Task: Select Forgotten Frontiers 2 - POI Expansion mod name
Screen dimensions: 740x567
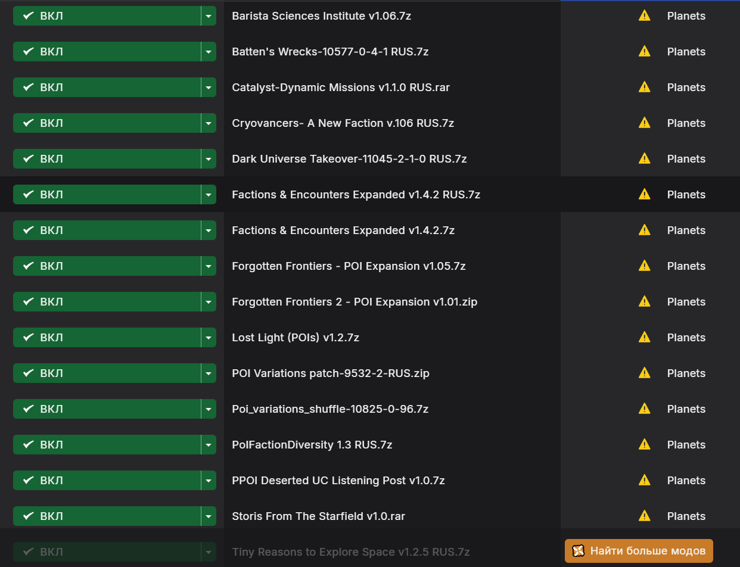Action: 355,302
